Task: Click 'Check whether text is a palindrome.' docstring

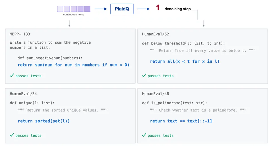Action: [198, 110]
